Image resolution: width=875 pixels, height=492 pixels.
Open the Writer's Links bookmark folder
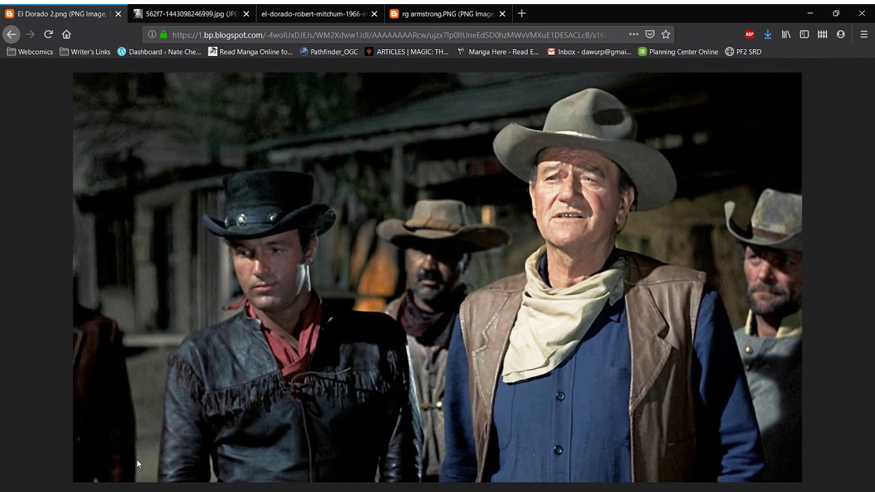coord(85,52)
